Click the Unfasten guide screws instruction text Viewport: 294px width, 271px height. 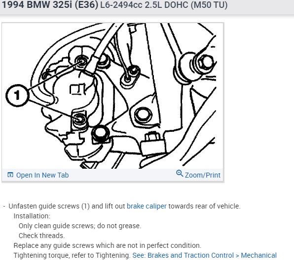click(124, 206)
